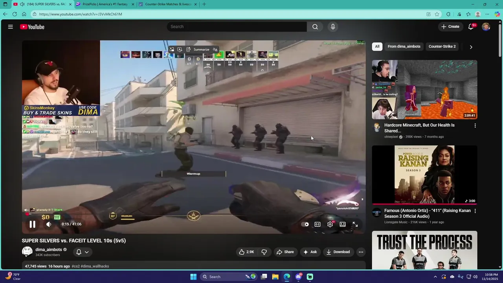Open a new browser tab with plus
The image size is (503, 283).
(x=204, y=4)
